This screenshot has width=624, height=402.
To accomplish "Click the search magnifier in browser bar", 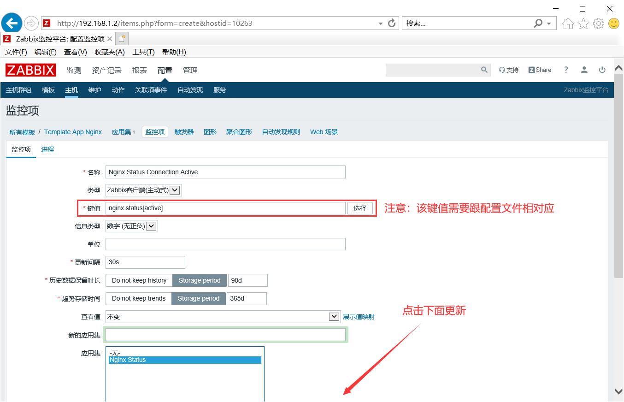I will [x=538, y=23].
